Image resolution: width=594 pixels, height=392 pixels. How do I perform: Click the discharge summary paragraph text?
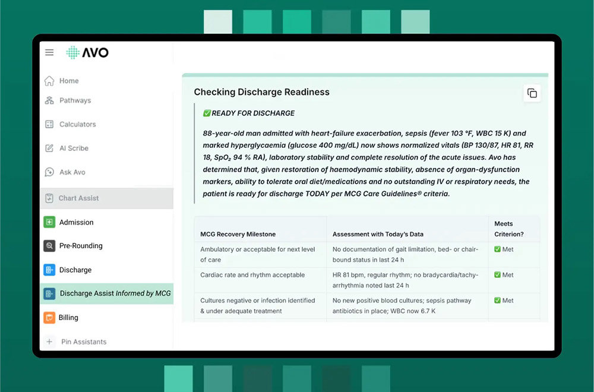[x=368, y=163]
